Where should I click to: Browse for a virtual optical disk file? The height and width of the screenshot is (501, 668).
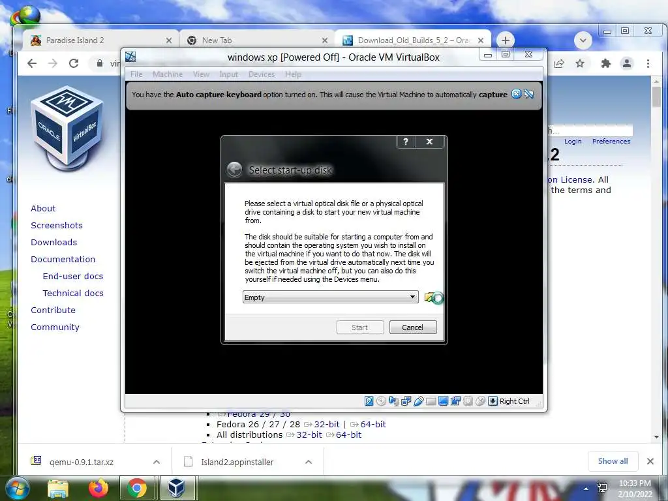click(434, 297)
